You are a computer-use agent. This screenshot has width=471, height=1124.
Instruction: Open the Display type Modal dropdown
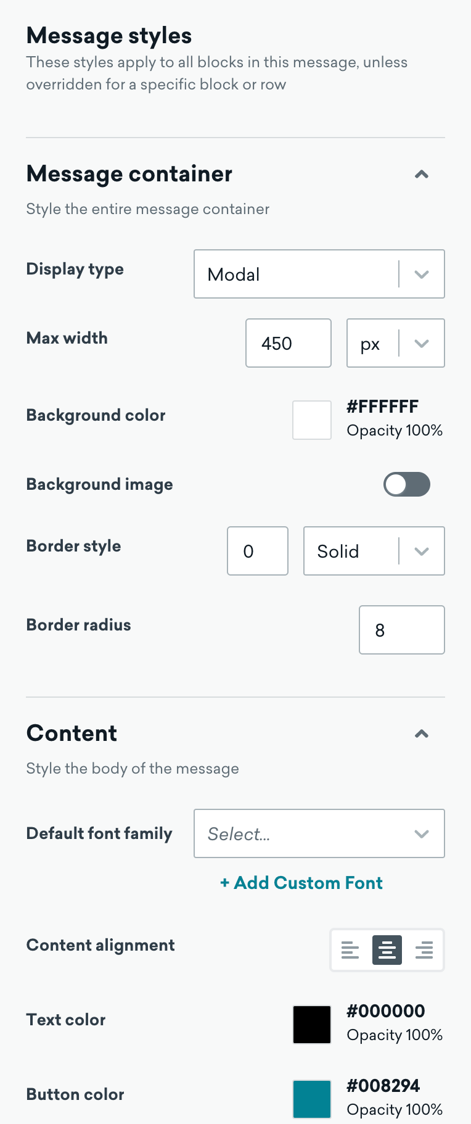coord(319,274)
